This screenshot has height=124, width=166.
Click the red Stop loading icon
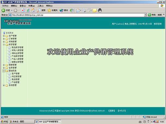click(23, 10)
